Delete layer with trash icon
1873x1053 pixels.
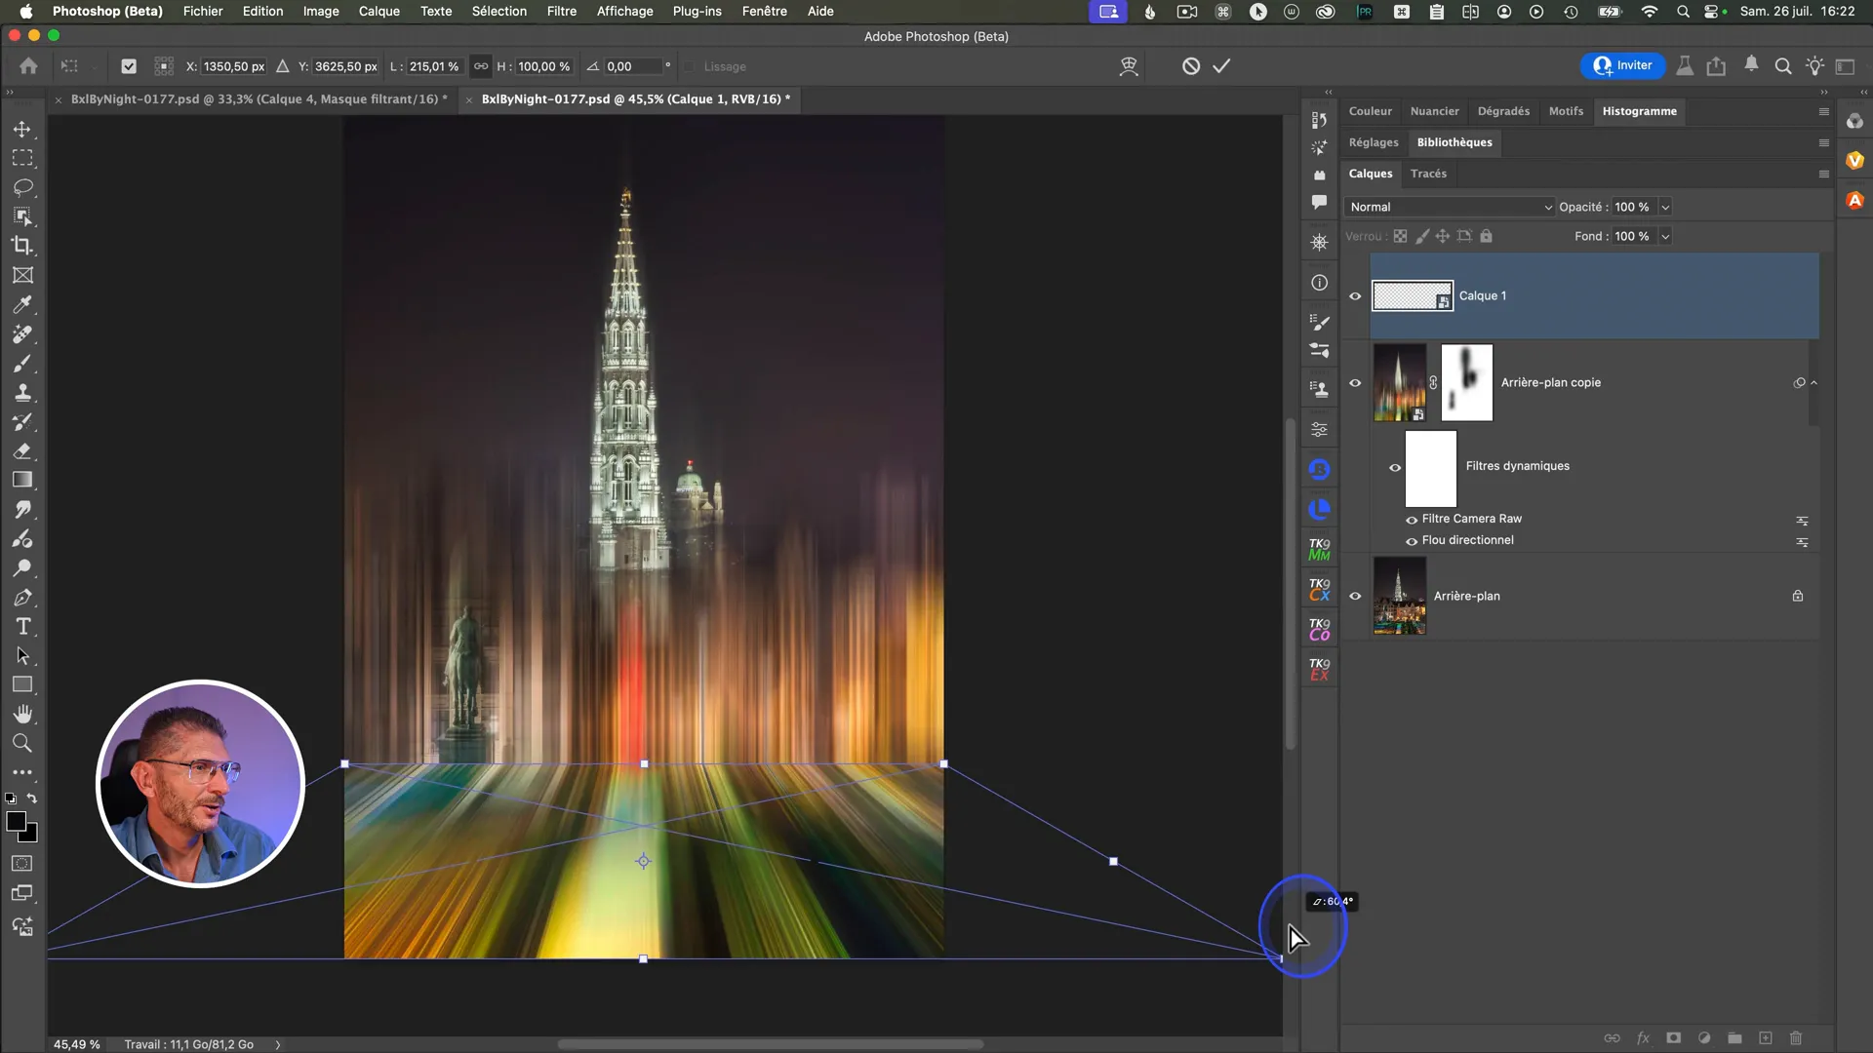click(1796, 1038)
